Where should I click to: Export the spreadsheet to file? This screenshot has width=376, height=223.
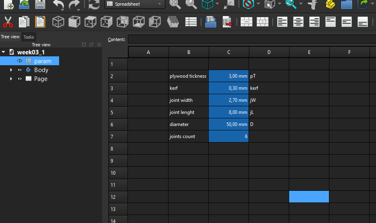tap(227, 22)
